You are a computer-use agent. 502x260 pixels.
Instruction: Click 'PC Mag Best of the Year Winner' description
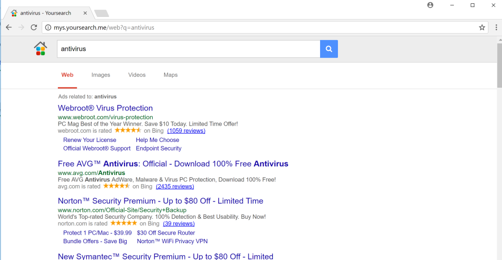click(148, 124)
